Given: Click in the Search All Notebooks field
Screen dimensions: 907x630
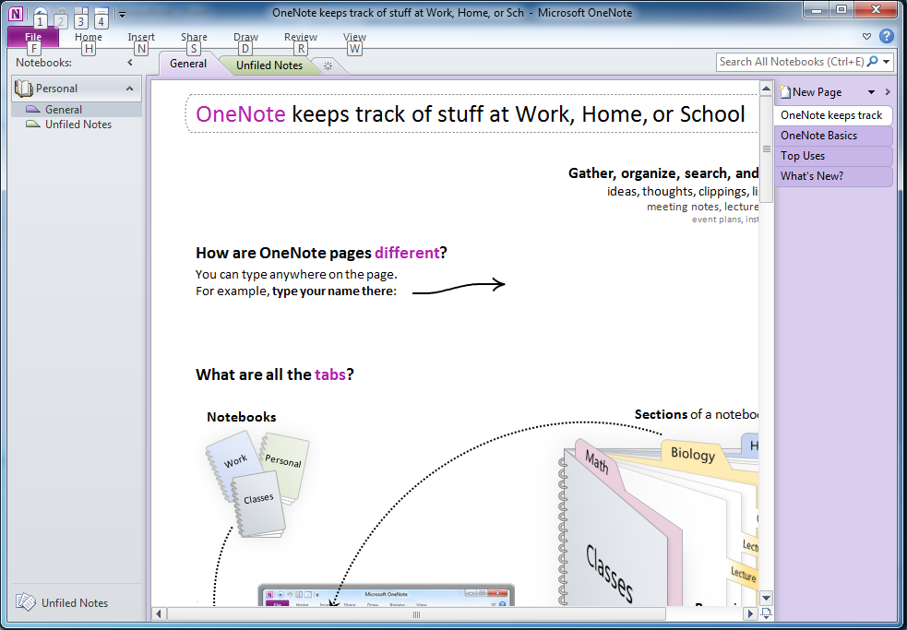Looking at the screenshot, I should tap(790, 62).
